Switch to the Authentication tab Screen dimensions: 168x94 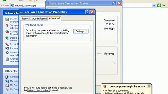click(39, 19)
